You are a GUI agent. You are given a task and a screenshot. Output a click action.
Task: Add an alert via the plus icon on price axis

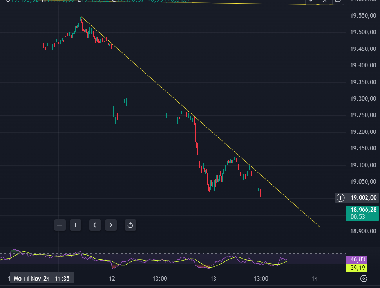pos(340,198)
